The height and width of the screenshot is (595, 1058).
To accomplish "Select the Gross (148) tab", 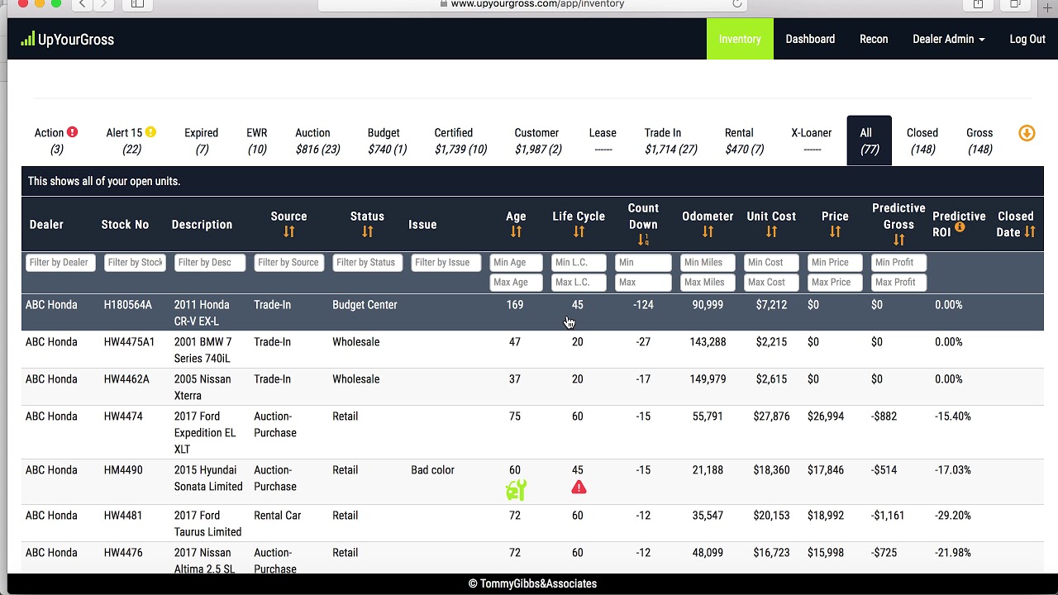I will [979, 140].
